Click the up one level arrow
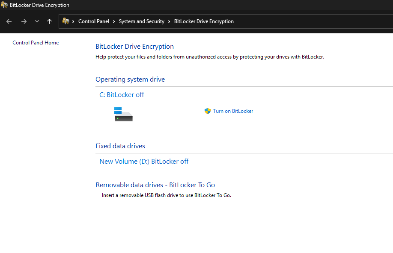This screenshot has height=253, width=393. click(x=49, y=21)
